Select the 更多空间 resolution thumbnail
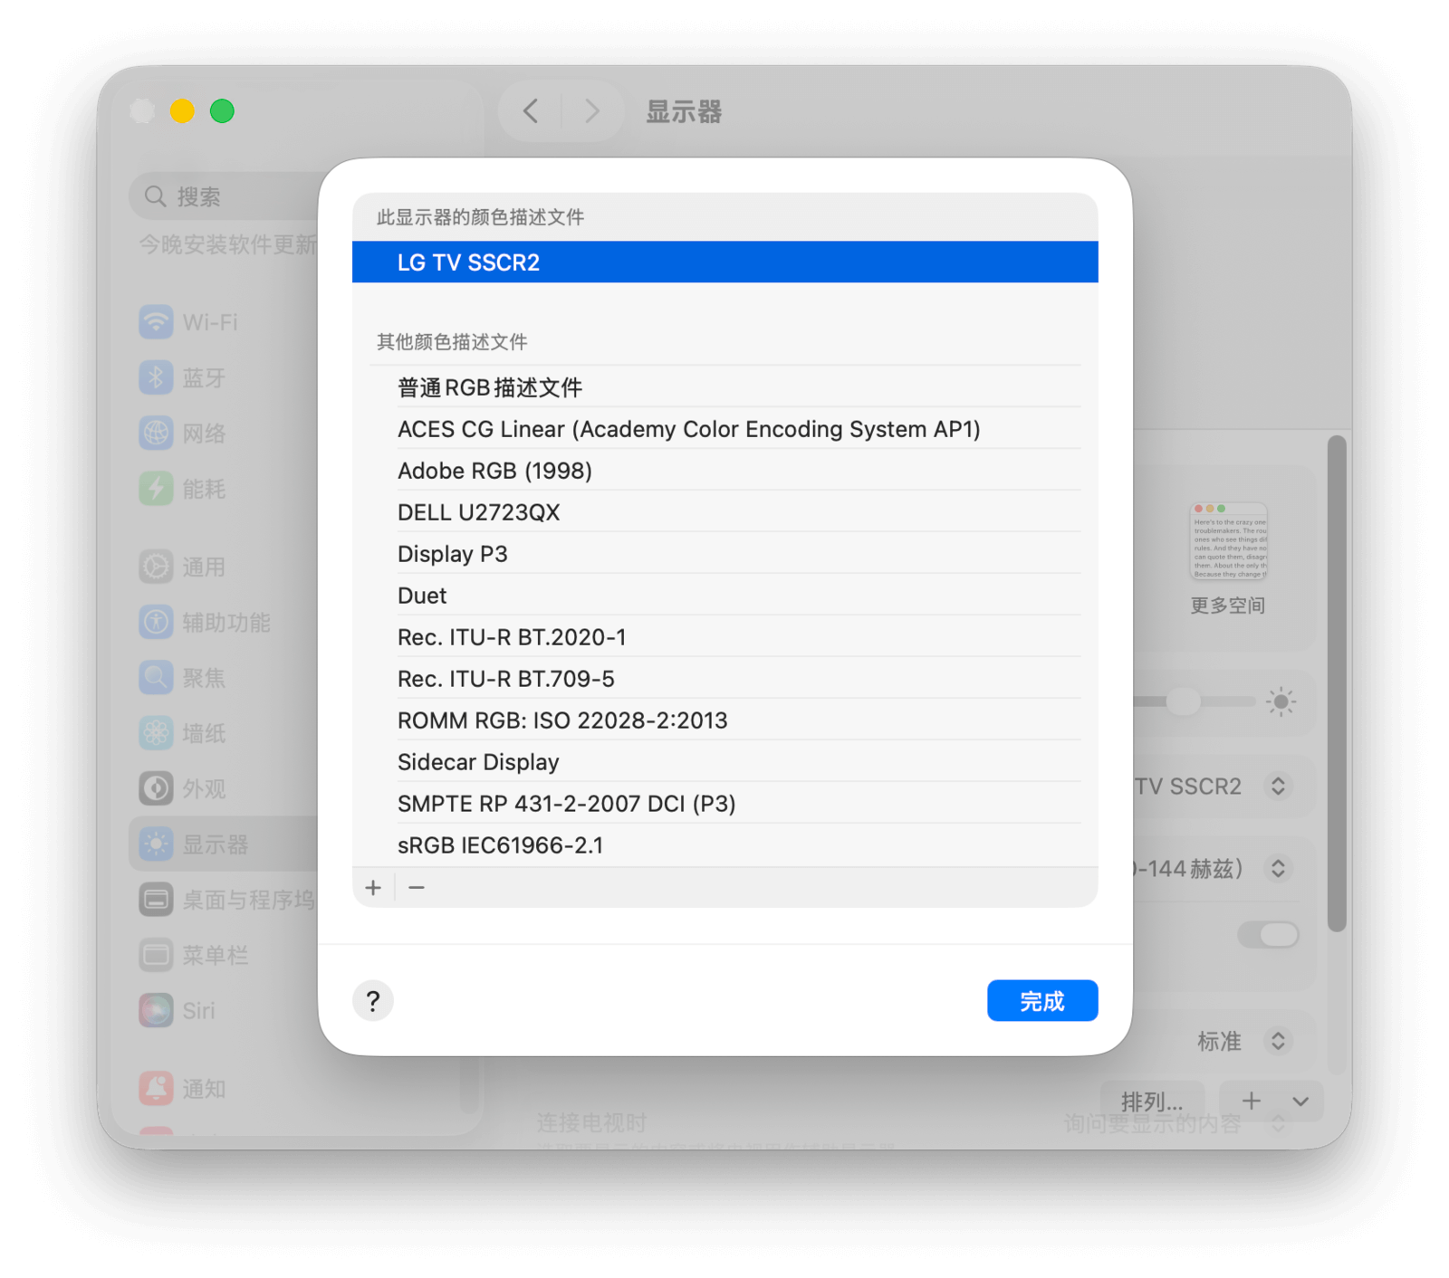The width and height of the screenshot is (1449, 1278). (1228, 543)
